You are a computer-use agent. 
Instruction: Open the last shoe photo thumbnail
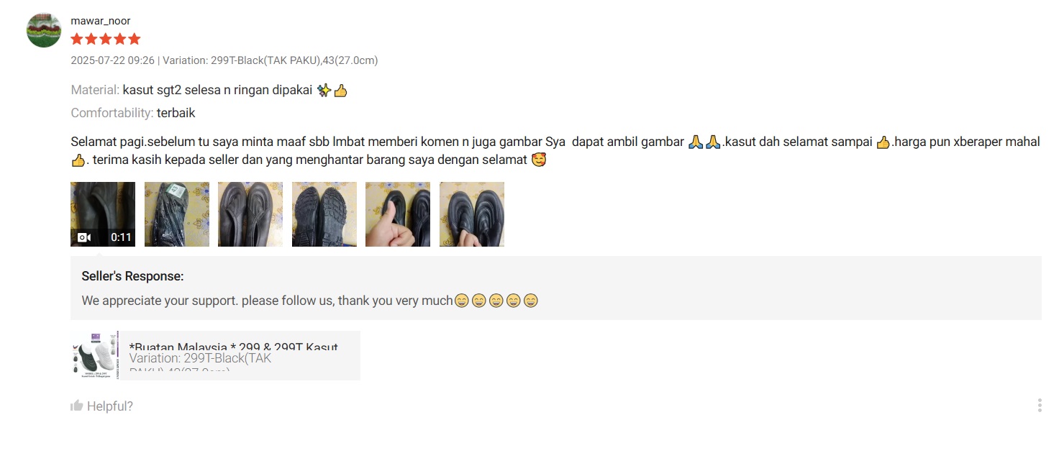point(472,214)
